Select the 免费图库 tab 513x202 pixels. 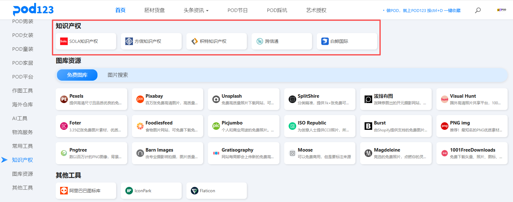click(x=77, y=75)
